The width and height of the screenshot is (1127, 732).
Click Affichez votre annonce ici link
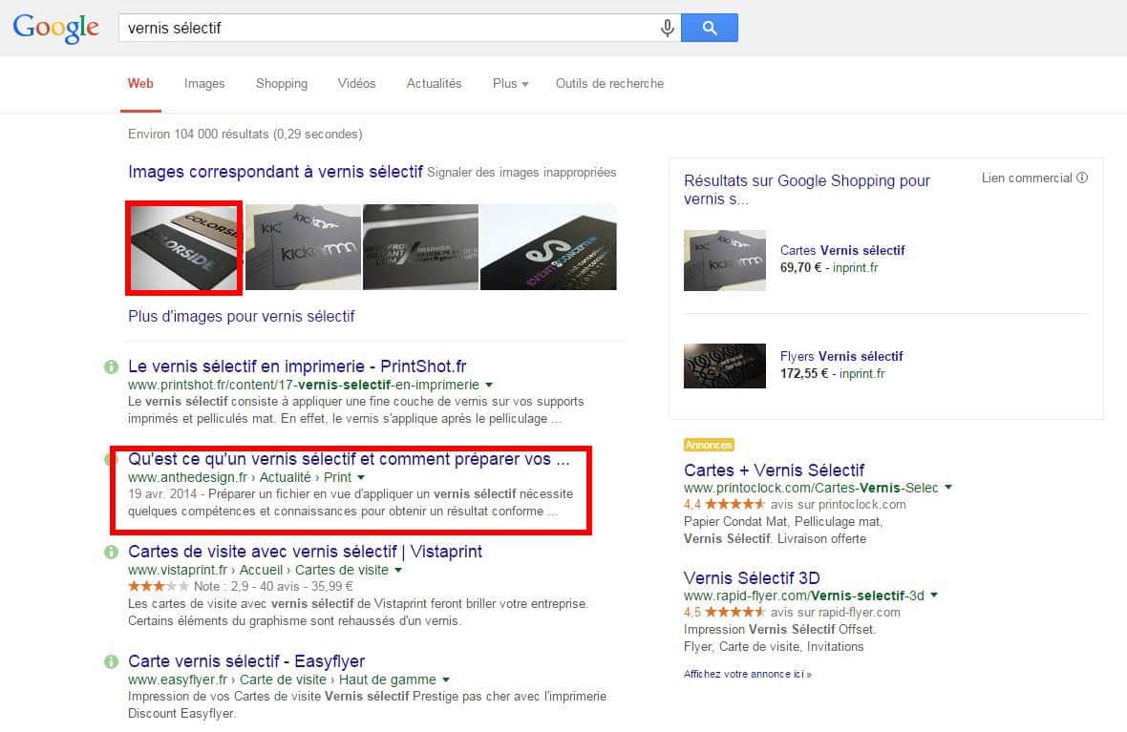[748, 674]
